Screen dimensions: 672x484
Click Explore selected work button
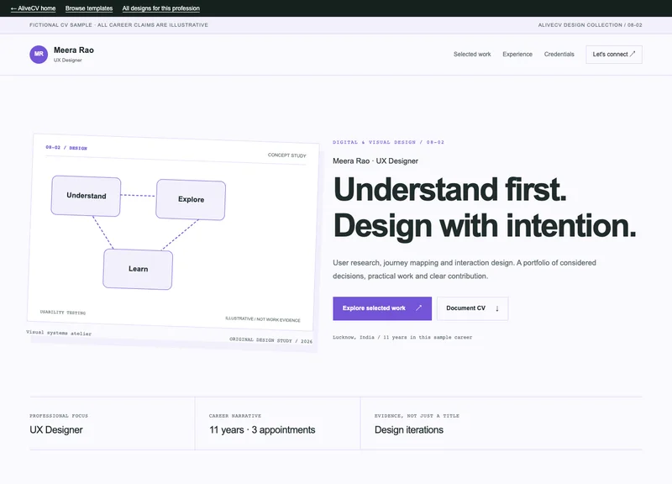click(382, 308)
